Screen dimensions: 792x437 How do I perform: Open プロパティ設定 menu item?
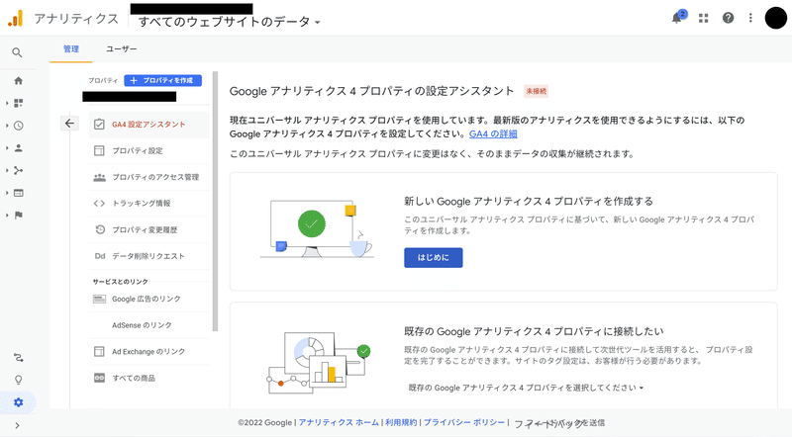point(149,150)
